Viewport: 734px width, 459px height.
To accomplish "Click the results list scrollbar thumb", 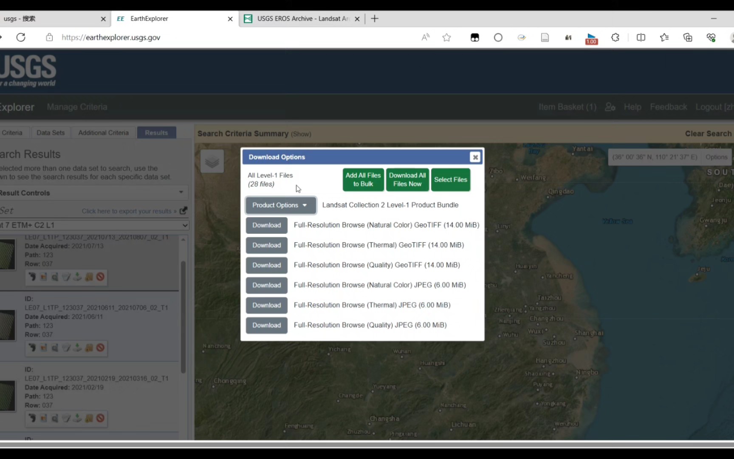I will click(183, 317).
